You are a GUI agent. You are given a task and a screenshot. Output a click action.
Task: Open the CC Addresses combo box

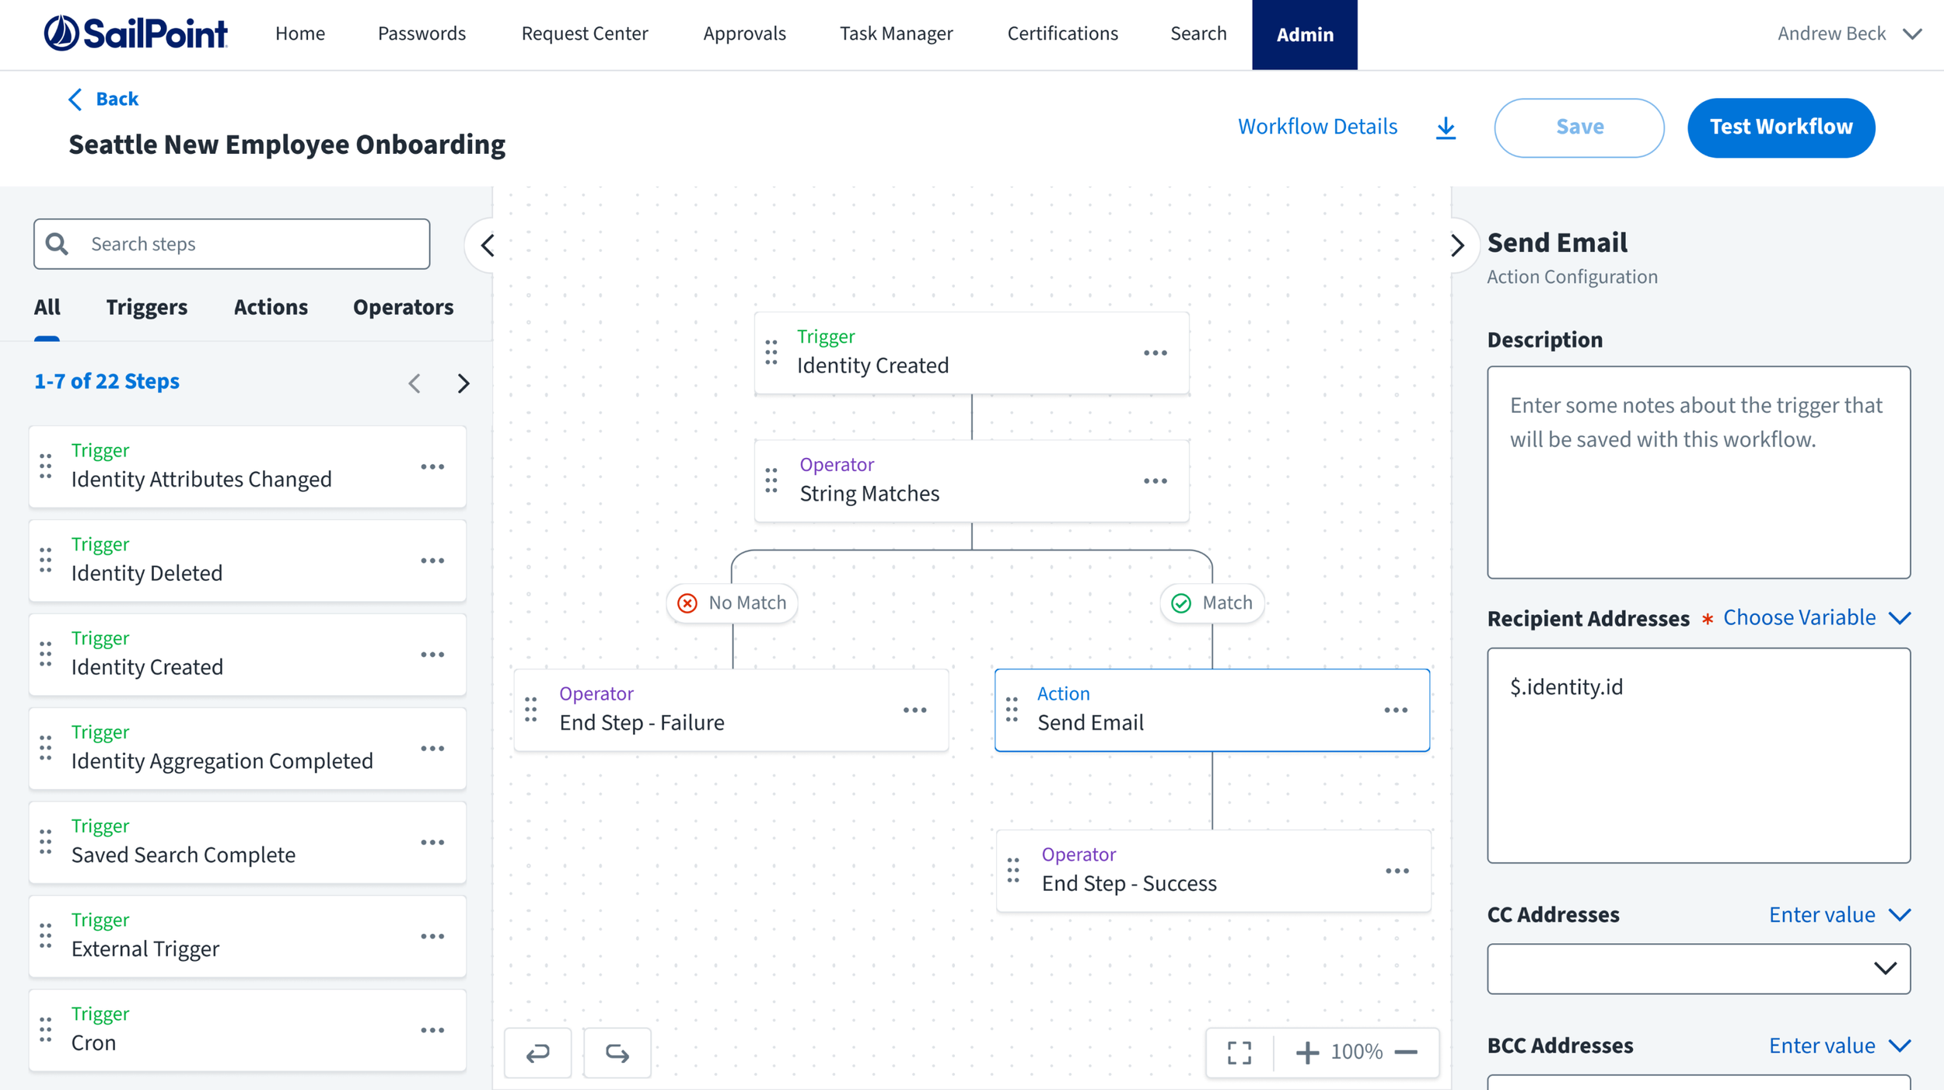[x=1698, y=968]
